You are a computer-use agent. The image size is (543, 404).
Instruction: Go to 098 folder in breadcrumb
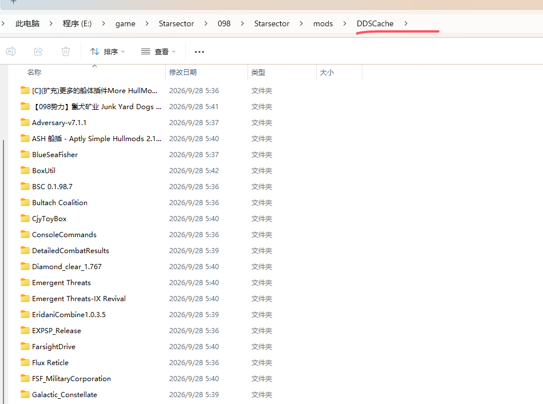pos(224,23)
